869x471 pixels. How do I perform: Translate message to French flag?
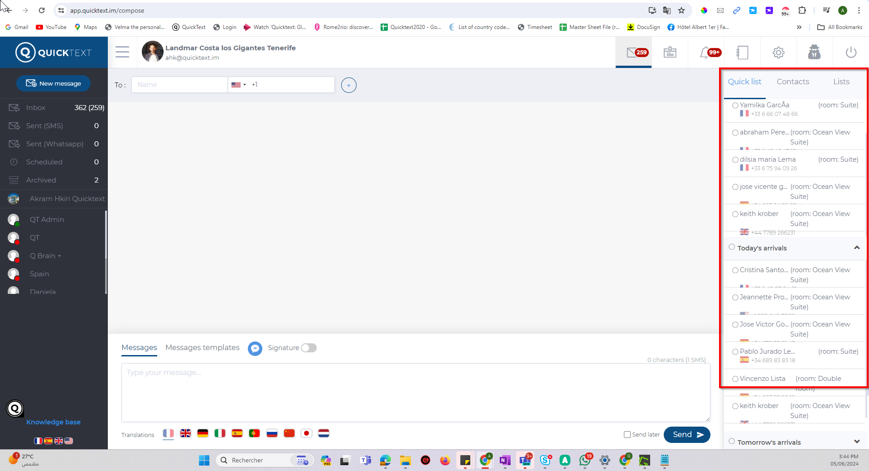[168, 433]
